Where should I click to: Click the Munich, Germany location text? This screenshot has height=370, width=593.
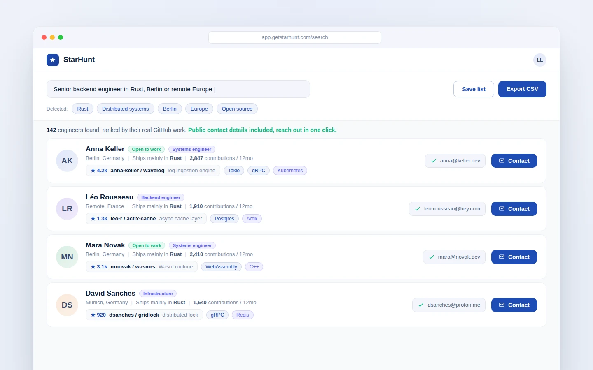point(107,303)
